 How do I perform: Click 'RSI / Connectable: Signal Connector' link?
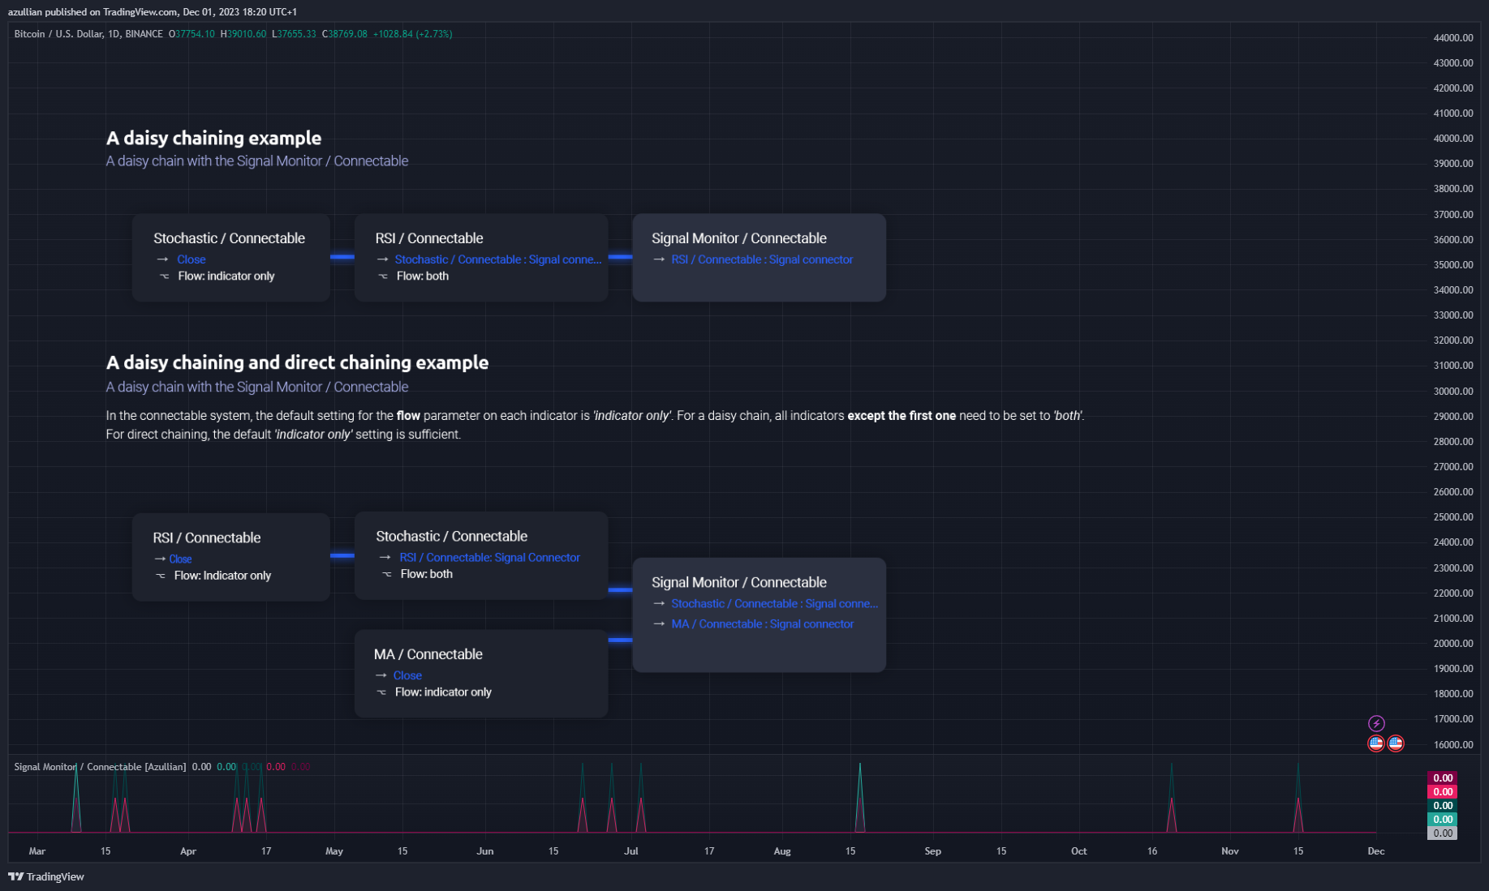click(x=489, y=558)
